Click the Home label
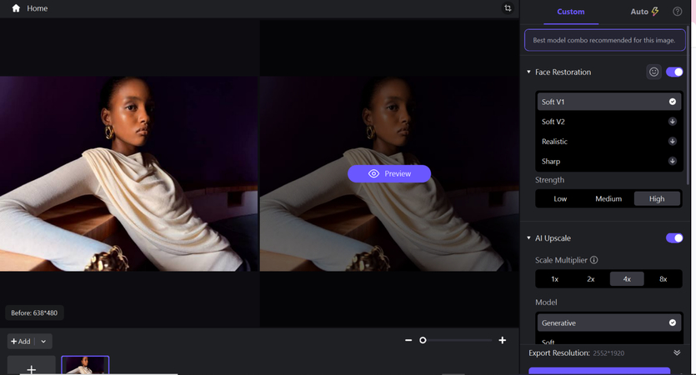Screen dimensions: 696x375 (38, 8)
